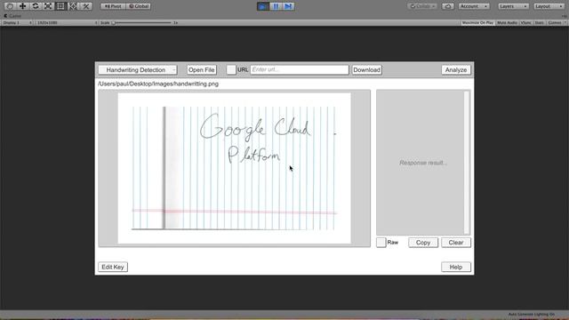Select the combined Transform tool

73,6
